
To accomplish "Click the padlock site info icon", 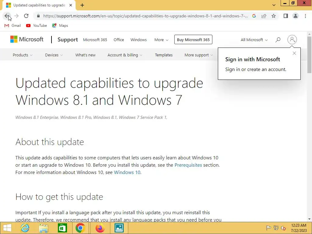I will point(38,16).
